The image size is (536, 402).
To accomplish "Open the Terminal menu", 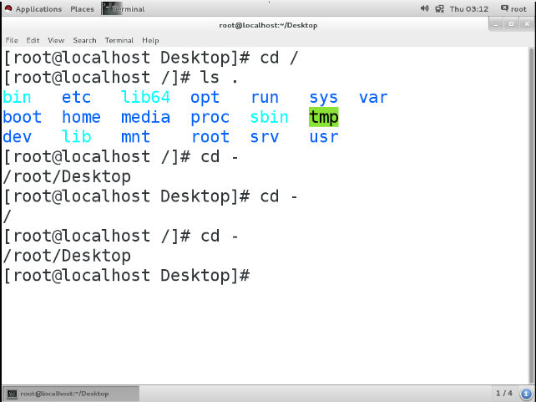I will (x=119, y=40).
